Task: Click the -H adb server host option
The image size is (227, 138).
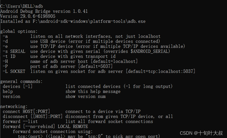Action: 70,61
